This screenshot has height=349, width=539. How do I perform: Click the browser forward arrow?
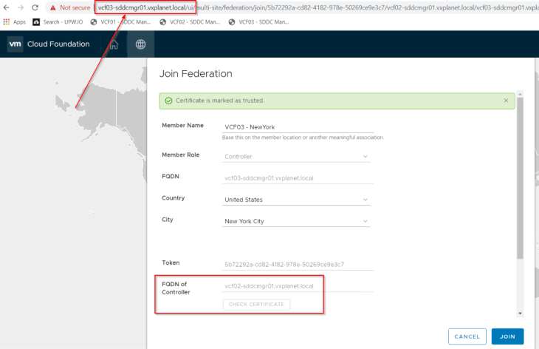(x=21, y=7)
